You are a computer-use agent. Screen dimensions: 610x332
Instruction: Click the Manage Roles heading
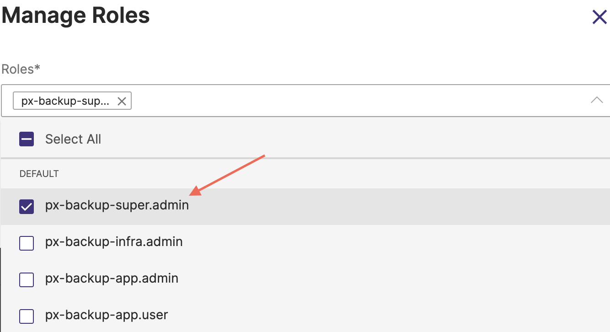(76, 16)
